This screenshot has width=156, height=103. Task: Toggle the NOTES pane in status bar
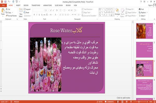click(x=100, y=102)
